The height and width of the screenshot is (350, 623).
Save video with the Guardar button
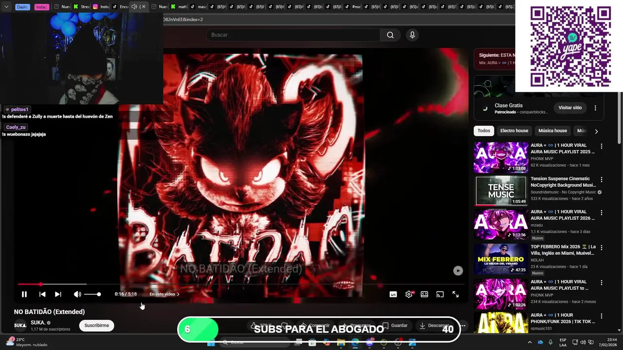click(395, 325)
